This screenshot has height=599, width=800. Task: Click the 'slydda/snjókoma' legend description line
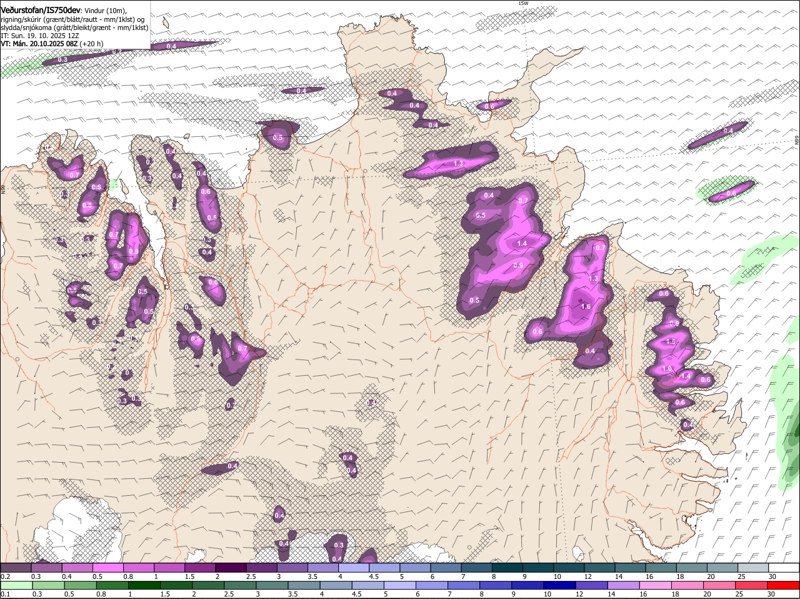(x=74, y=28)
